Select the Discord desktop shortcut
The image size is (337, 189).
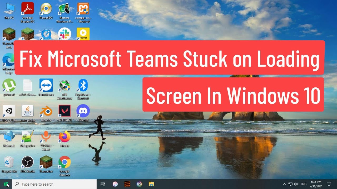[x=83, y=113]
